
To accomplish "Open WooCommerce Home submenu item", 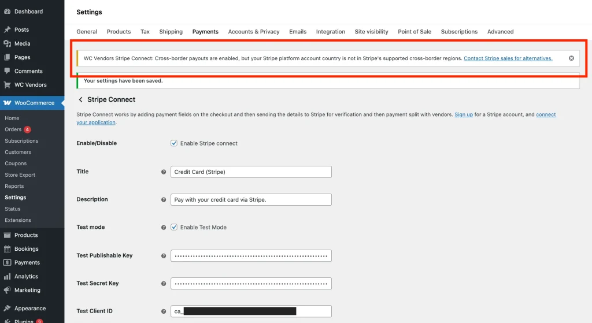I will [12, 118].
